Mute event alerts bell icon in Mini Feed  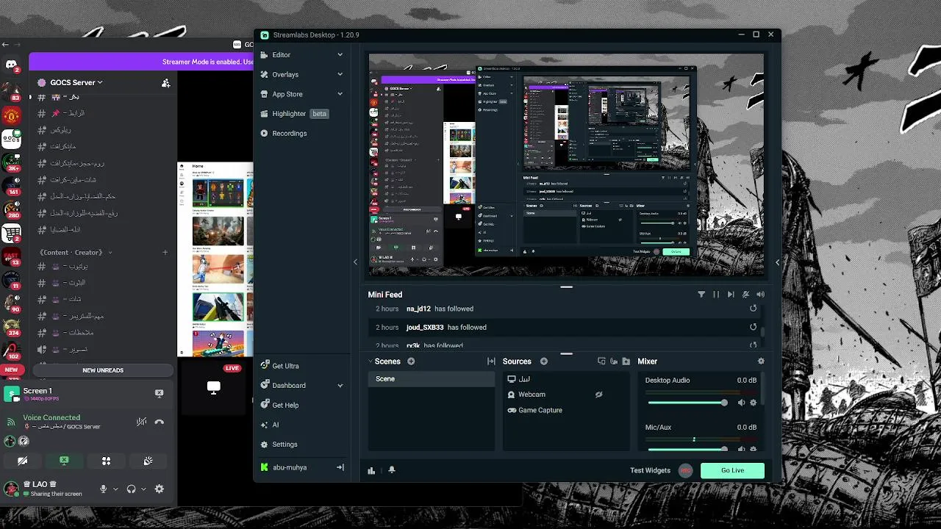745,295
